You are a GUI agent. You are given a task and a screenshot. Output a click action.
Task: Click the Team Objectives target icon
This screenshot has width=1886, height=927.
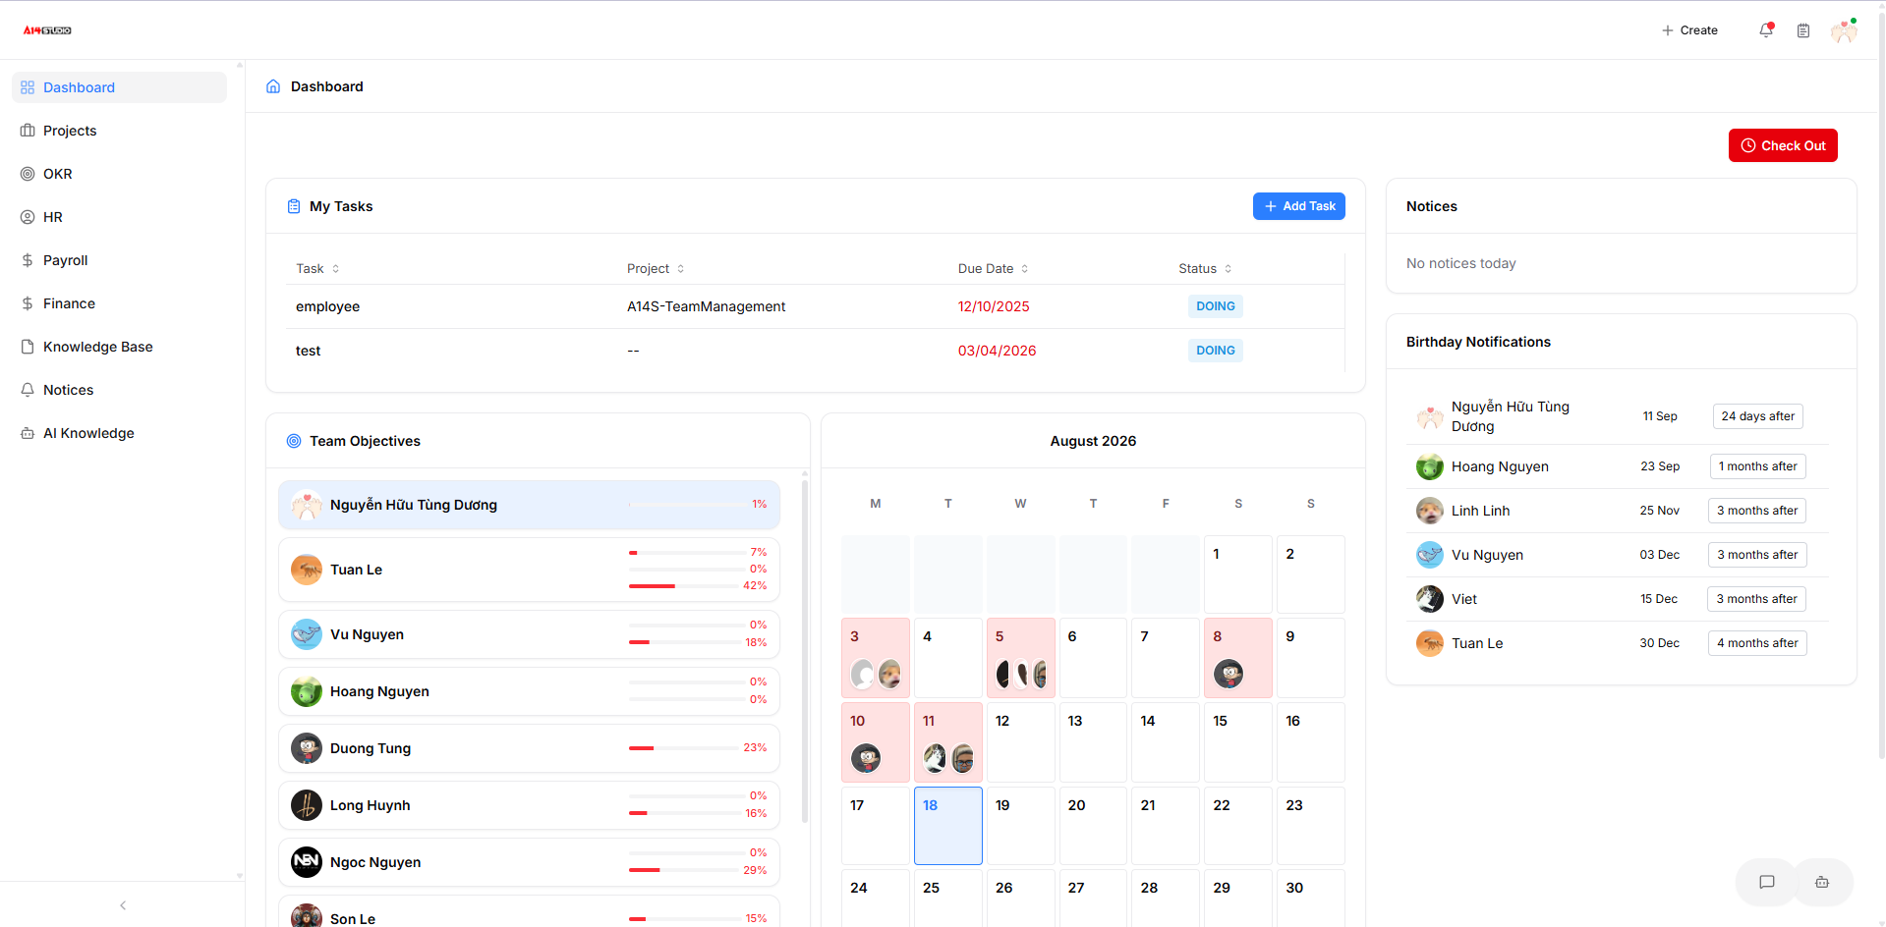294,441
